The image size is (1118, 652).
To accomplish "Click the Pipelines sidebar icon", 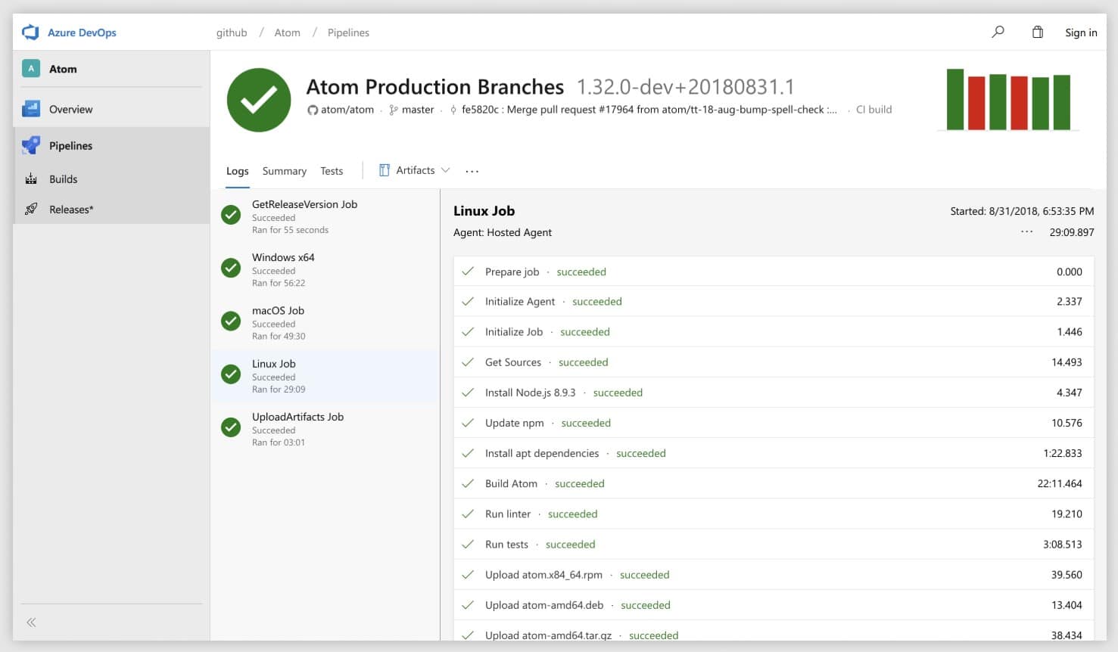I will 31,145.
